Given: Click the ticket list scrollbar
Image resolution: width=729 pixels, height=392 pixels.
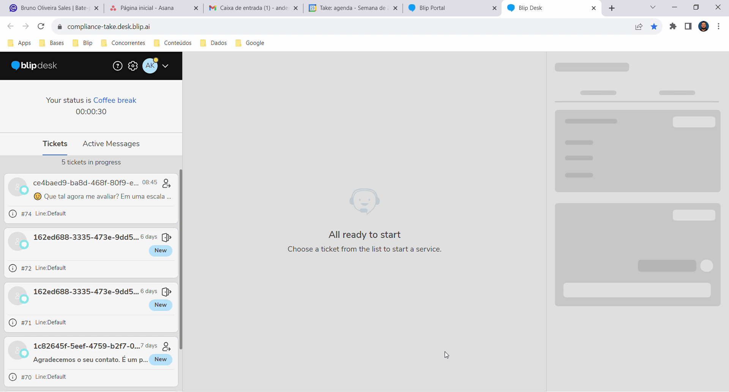Looking at the screenshot, I should [181, 259].
